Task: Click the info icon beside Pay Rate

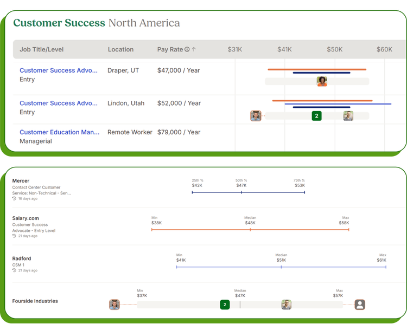Action: click(x=187, y=49)
